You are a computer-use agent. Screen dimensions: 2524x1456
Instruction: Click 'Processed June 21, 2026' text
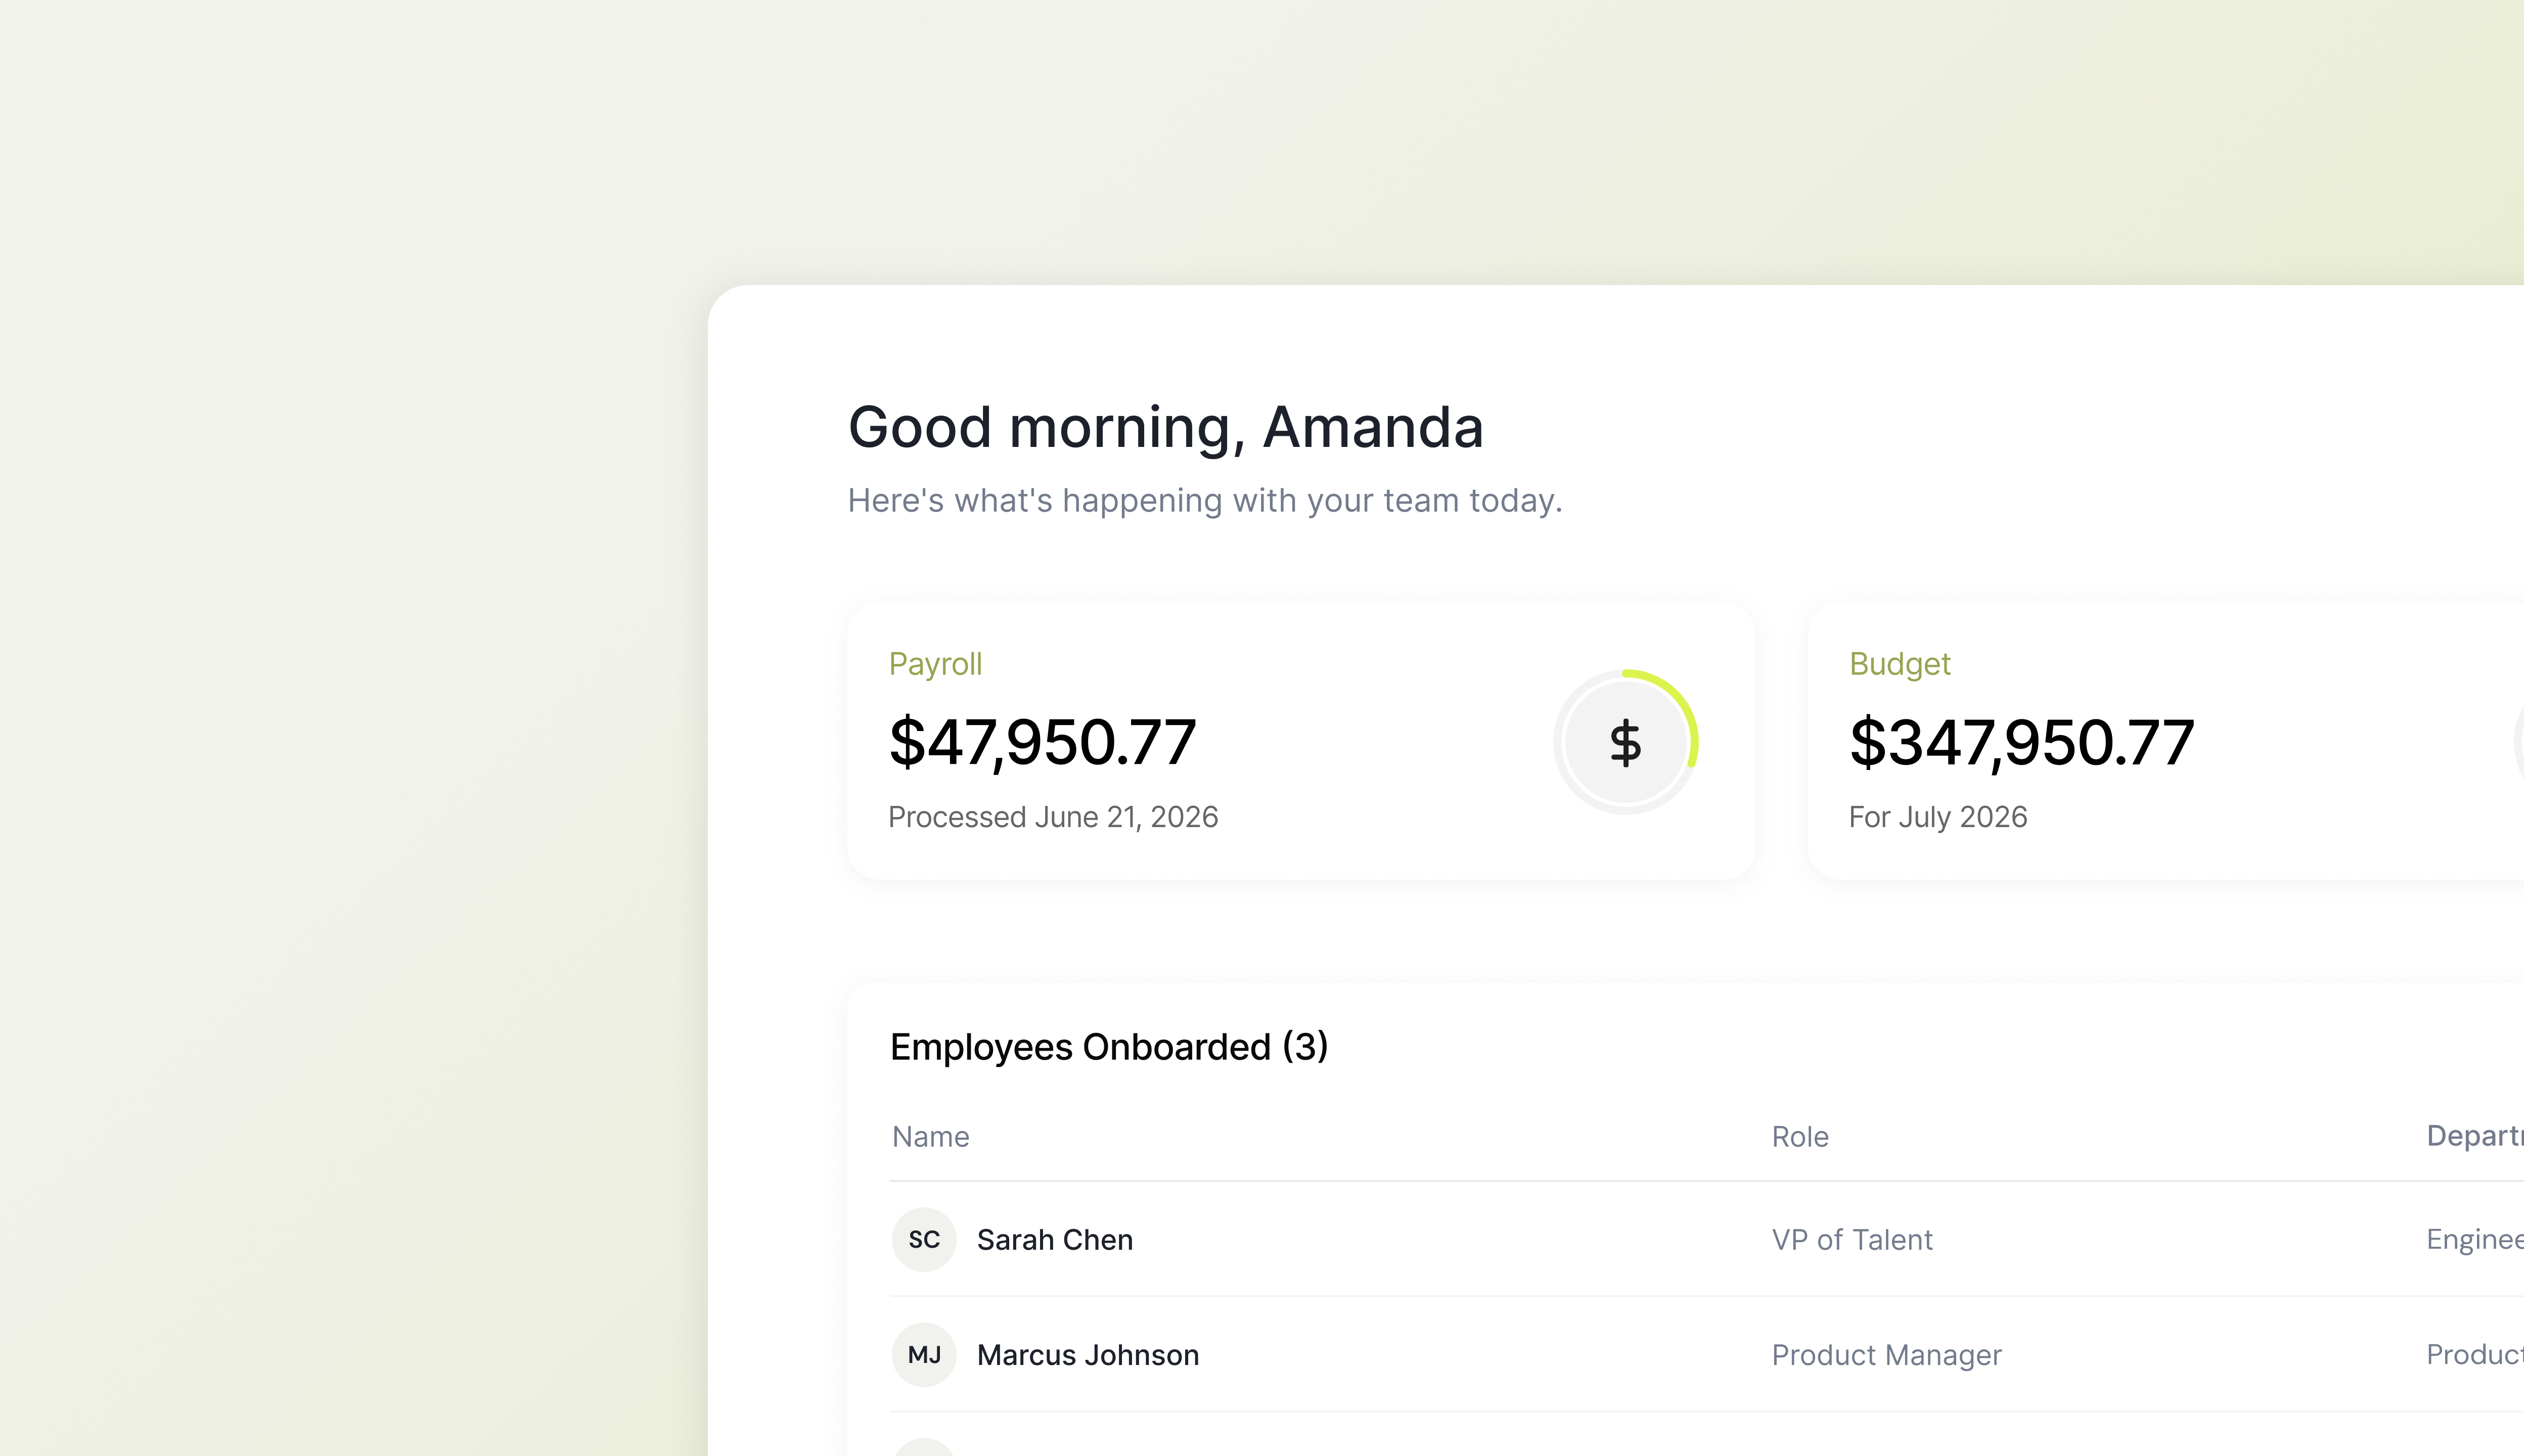(x=1053, y=817)
